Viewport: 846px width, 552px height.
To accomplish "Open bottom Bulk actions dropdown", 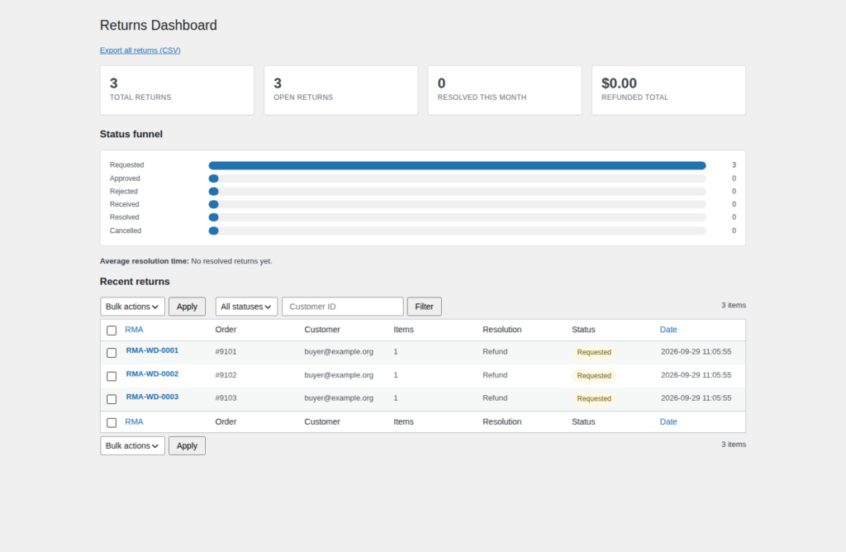I will point(133,445).
